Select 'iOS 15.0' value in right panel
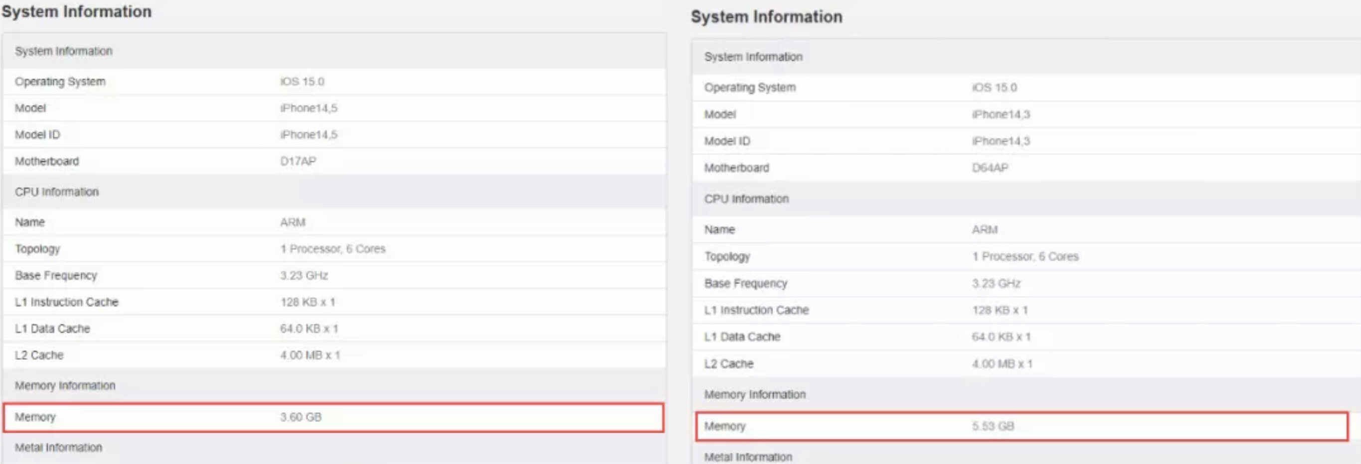The width and height of the screenshot is (1361, 464). coord(995,87)
